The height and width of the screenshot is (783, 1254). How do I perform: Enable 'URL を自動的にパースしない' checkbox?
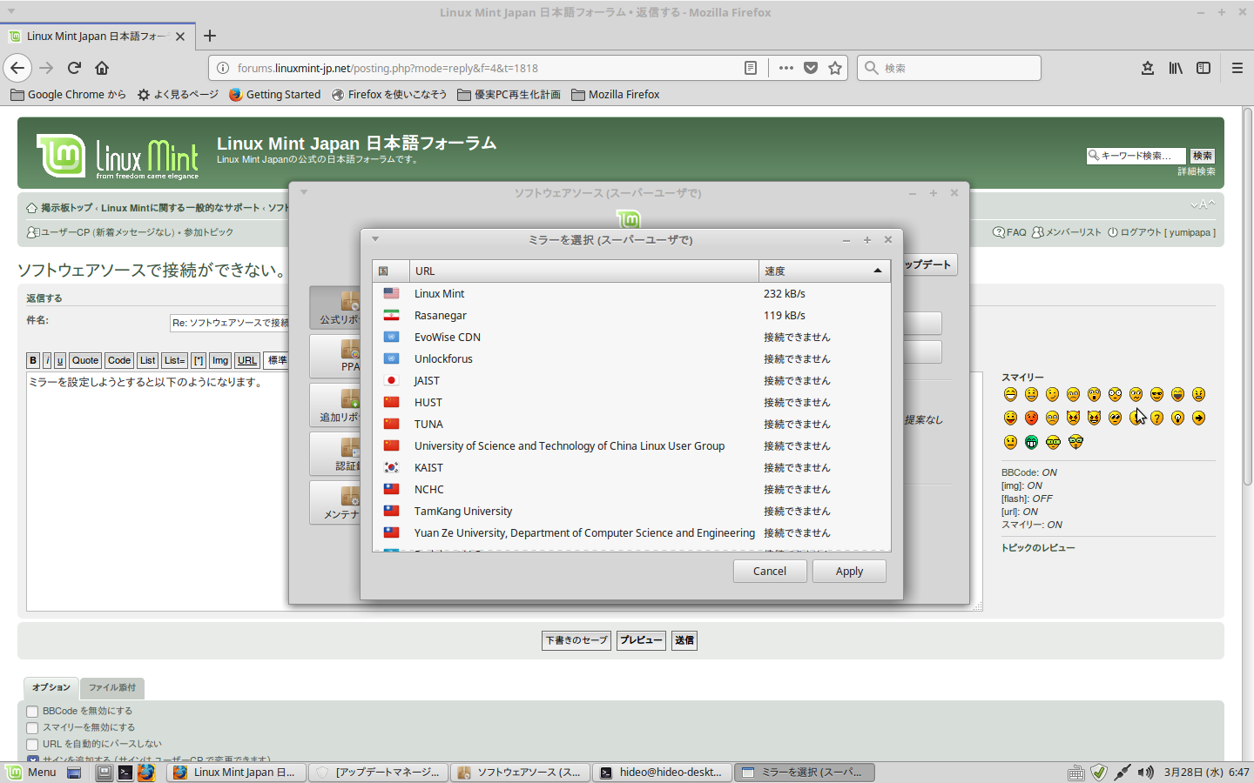pos(32,745)
